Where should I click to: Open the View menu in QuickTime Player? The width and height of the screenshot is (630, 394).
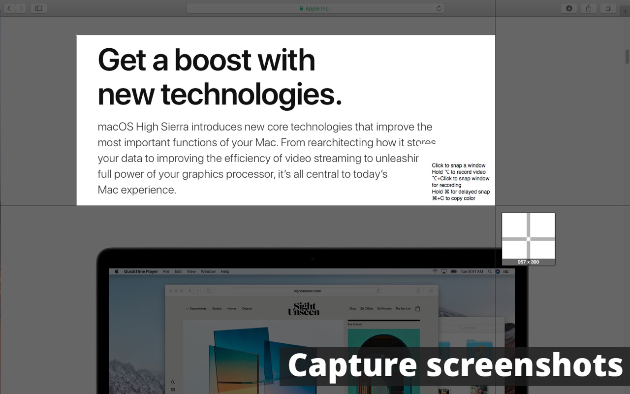coord(191,271)
